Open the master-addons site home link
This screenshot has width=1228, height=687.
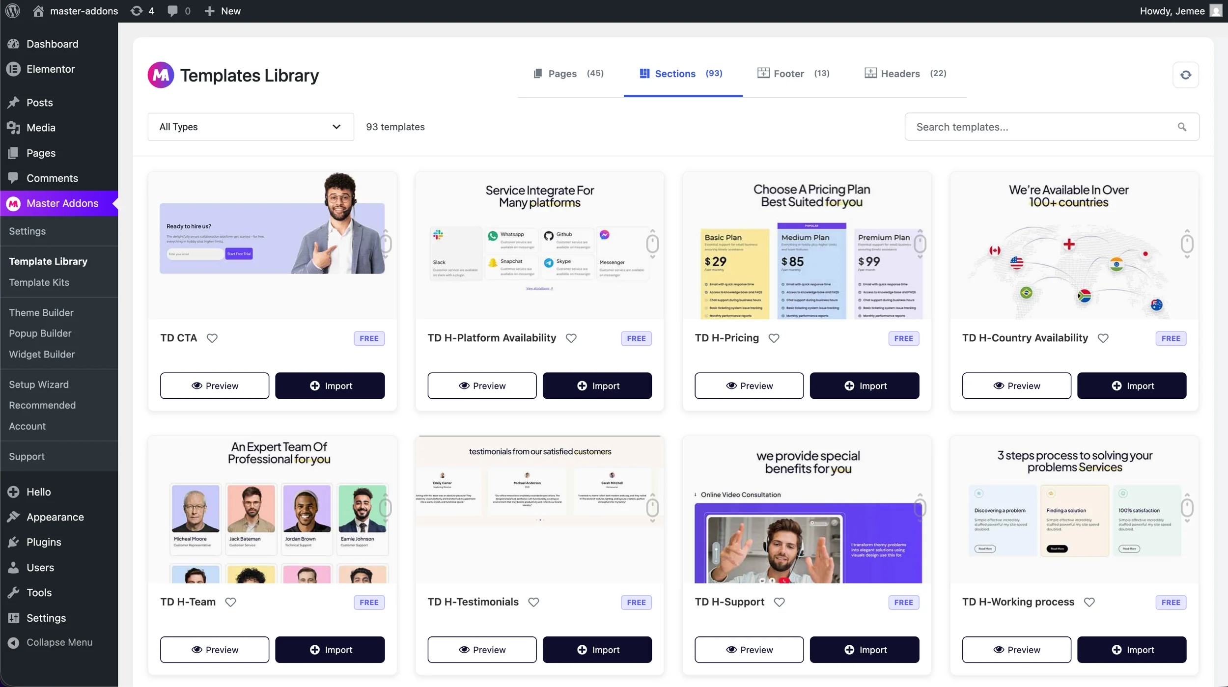(x=76, y=11)
